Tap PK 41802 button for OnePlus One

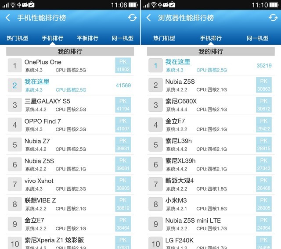(123, 65)
